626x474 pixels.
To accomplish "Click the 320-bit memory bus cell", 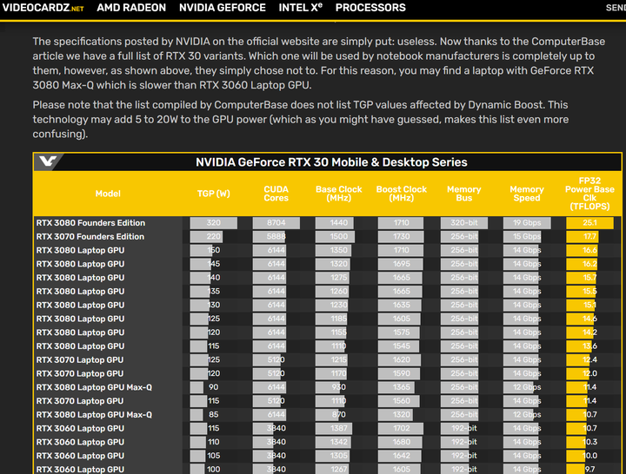I will (464, 223).
